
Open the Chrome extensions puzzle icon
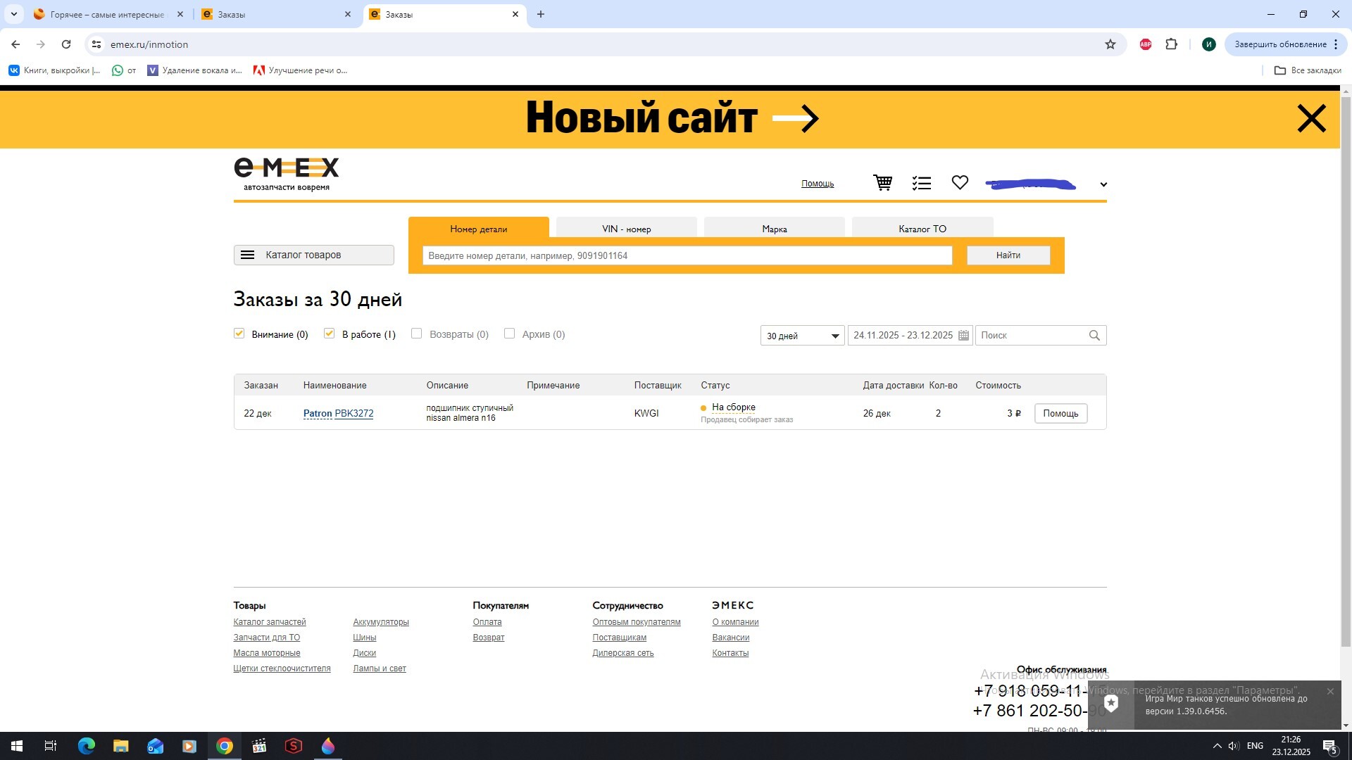click(1171, 44)
